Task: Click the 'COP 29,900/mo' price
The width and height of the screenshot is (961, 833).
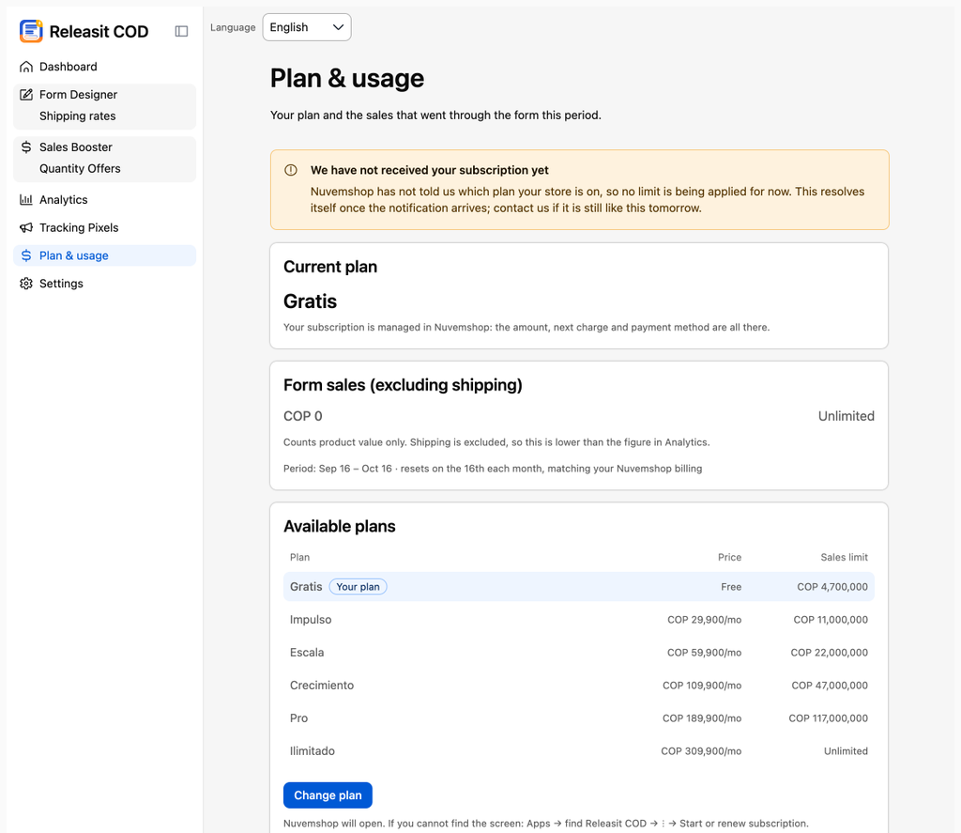Action: tap(704, 620)
